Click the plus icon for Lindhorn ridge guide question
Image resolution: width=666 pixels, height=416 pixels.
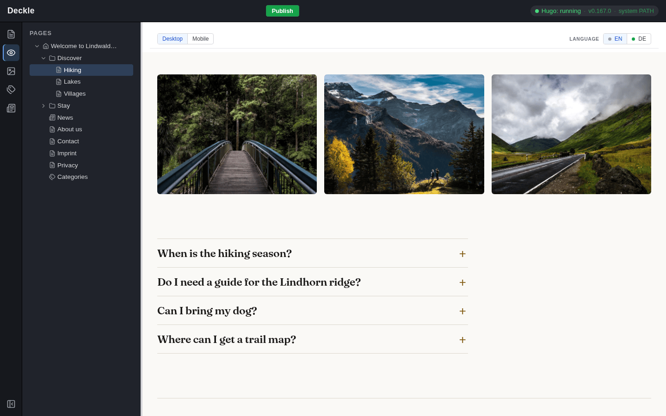pos(462,282)
